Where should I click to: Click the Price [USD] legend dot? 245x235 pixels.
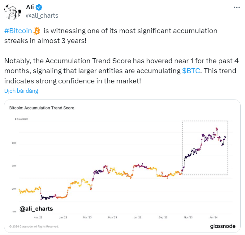(x=15, y=119)
